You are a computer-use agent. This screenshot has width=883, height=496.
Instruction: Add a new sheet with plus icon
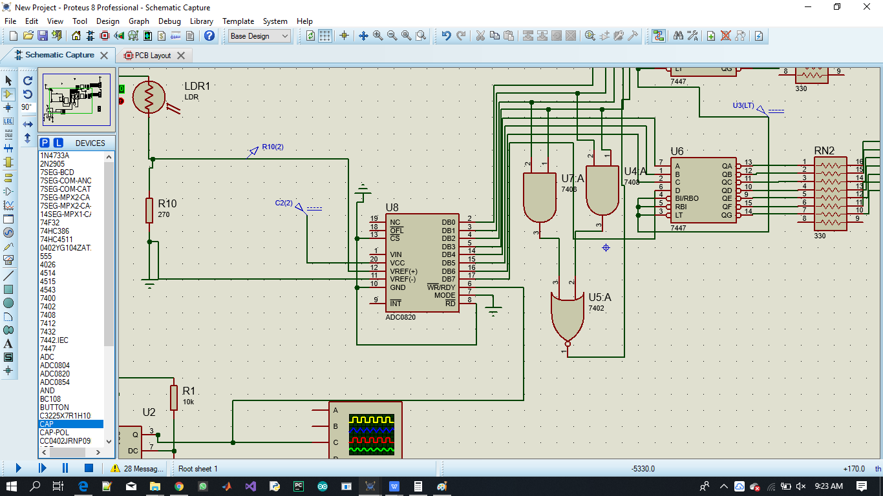pos(711,36)
